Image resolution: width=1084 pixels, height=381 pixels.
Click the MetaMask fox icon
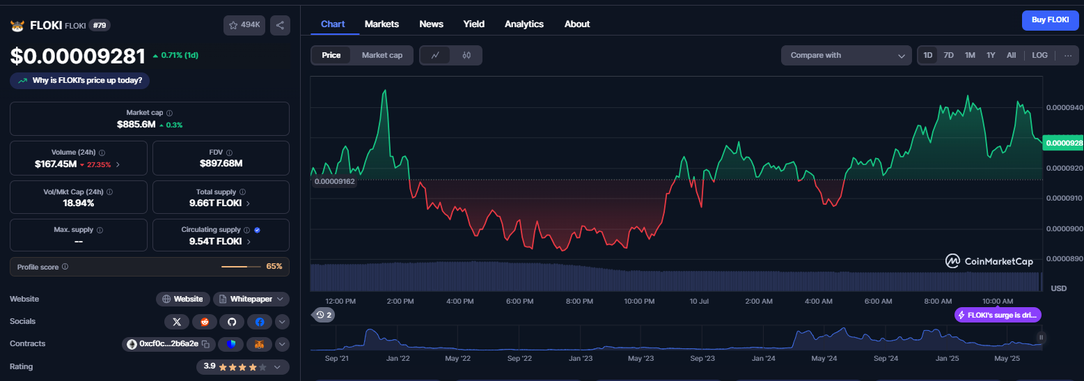click(x=259, y=344)
